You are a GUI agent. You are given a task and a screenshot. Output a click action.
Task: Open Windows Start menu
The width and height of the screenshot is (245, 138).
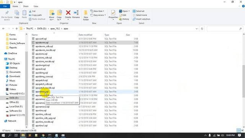3,135
